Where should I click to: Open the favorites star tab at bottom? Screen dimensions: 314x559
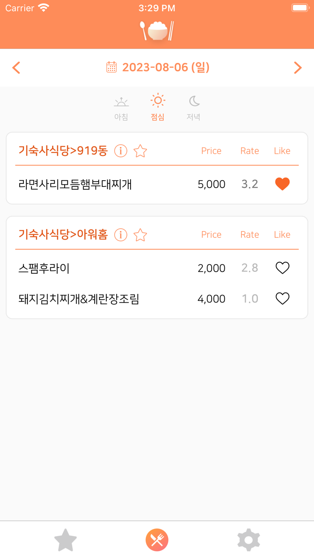[x=65, y=540]
